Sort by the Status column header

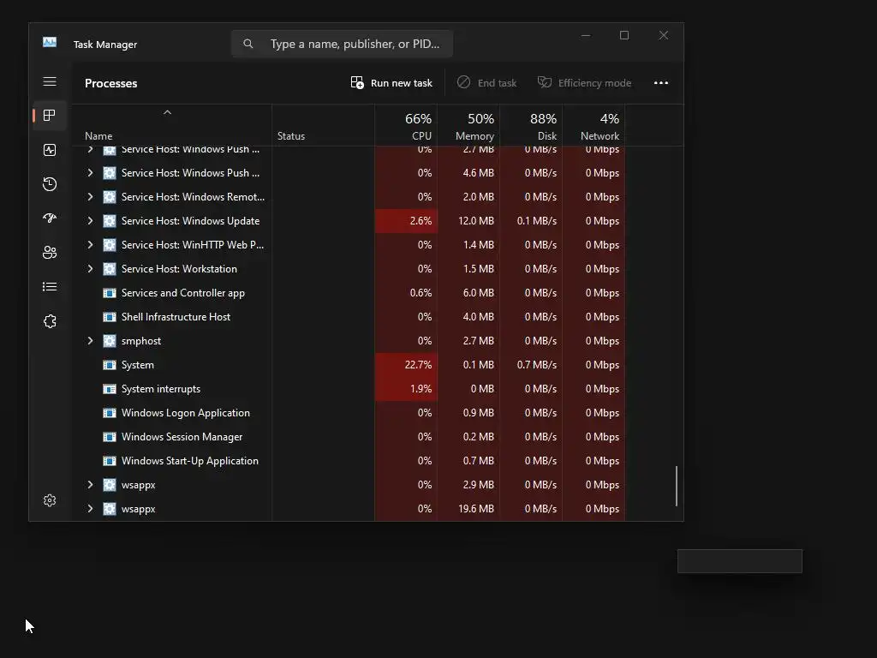tap(323, 125)
